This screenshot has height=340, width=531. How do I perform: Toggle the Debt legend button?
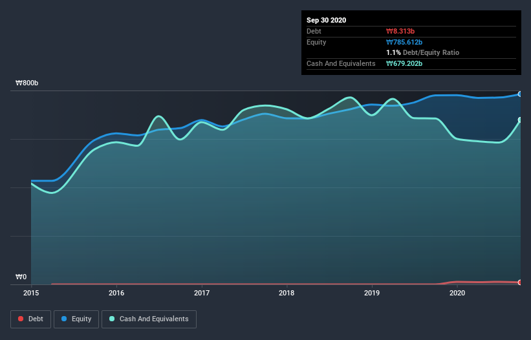coord(30,319)
